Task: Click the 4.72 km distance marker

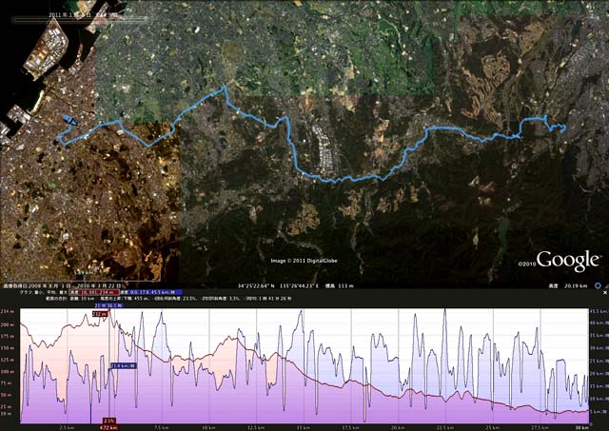Action: click(x=109, y=428)
